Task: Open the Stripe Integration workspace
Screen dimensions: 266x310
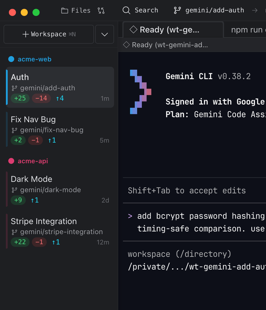Action: click(x=60, y=231)
